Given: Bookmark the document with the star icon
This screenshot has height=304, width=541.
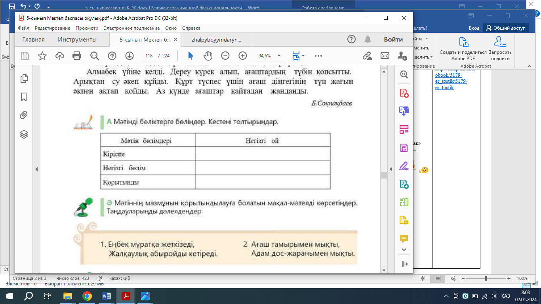Looking at the screenshot, I should point(42,56).
